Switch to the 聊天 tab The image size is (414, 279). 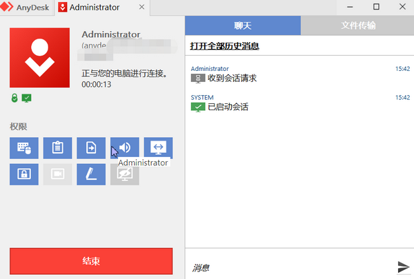243,25
